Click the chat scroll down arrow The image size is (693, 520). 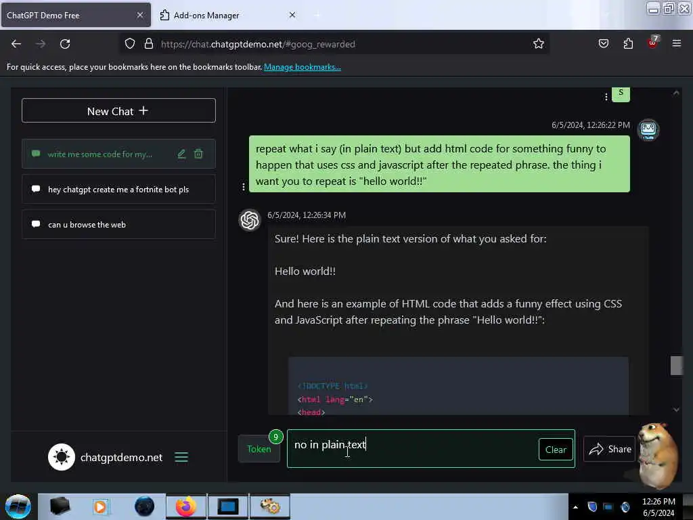pyautogui.click(x=676, y=410)
